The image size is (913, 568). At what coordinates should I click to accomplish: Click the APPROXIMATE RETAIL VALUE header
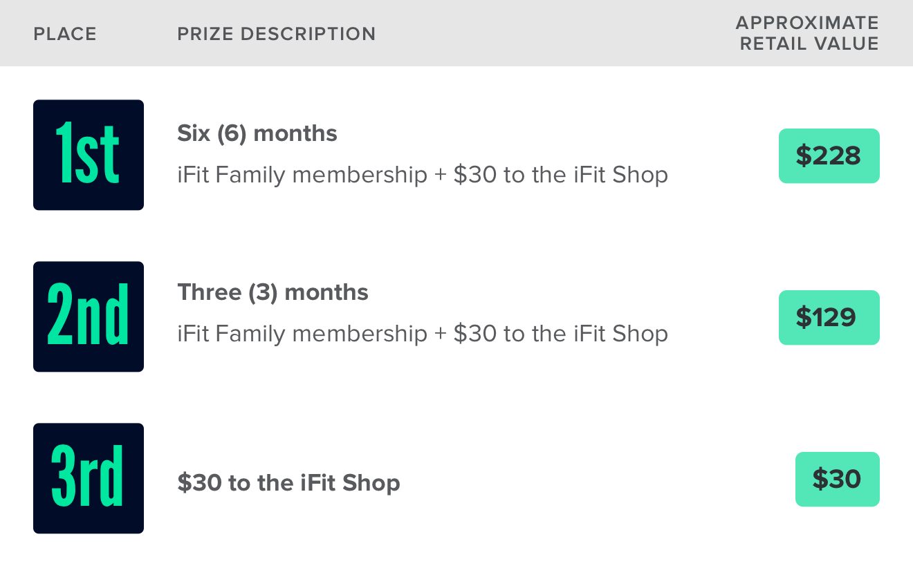coord(807,33)
